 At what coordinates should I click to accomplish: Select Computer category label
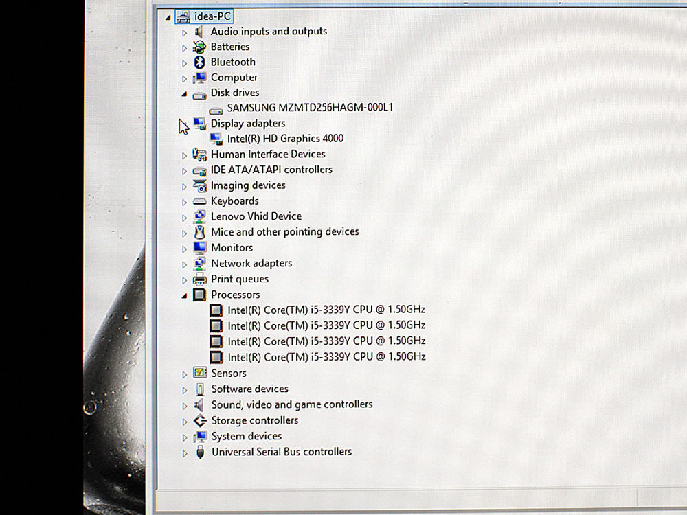click(234, 78)
